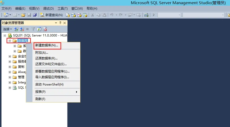
Task: Click the SQL Server Agent icon in tree
Action: (x=15, y=88)
